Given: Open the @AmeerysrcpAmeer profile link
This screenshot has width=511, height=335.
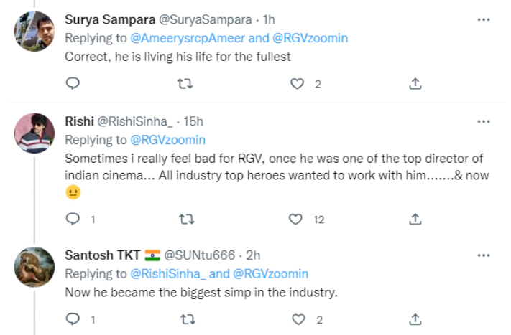Looking at the screenshot, I should click(x=185, y=39).
